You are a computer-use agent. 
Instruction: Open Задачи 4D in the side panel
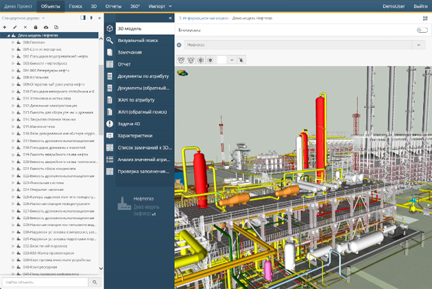tap(129, 124)
